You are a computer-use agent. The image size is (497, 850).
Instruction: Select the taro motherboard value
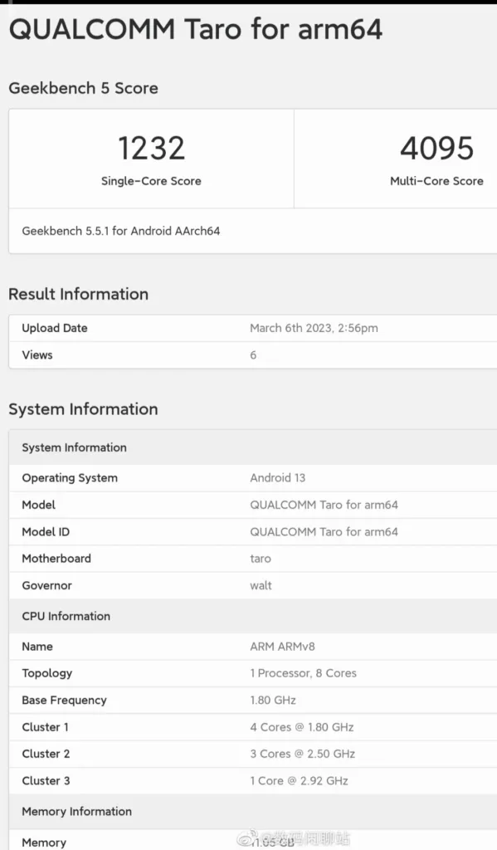(x=261, y=559)
